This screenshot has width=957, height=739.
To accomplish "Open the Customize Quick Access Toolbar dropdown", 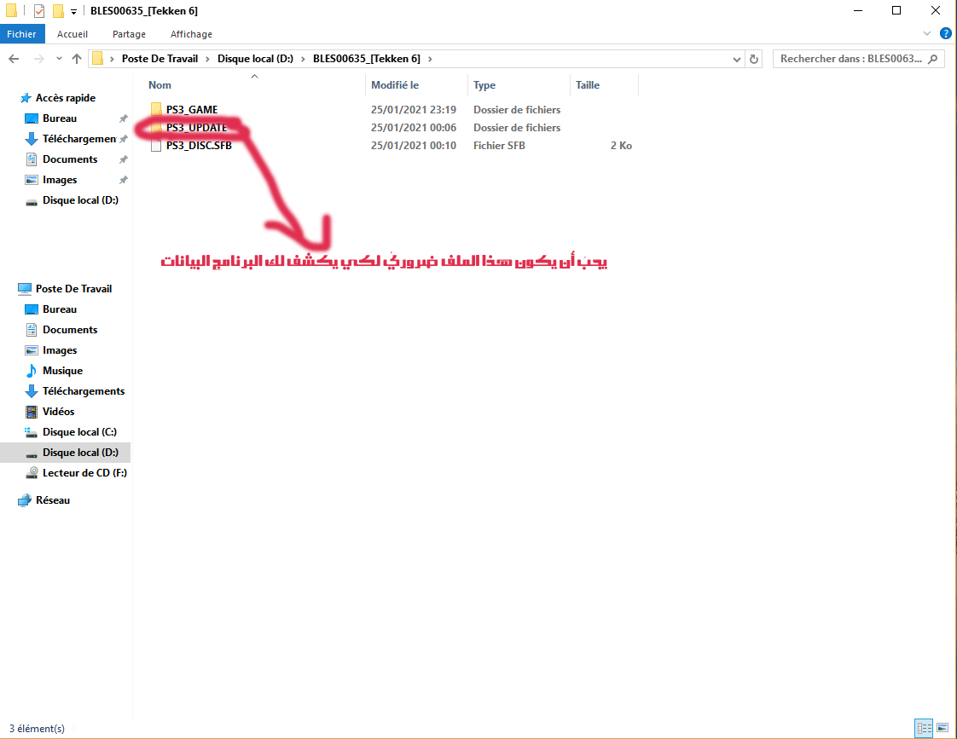I will click(74, 11).
